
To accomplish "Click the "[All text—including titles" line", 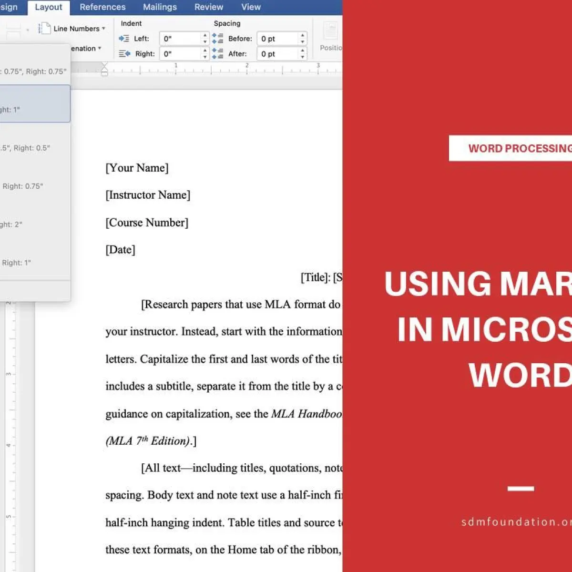I will click(241, 468).
